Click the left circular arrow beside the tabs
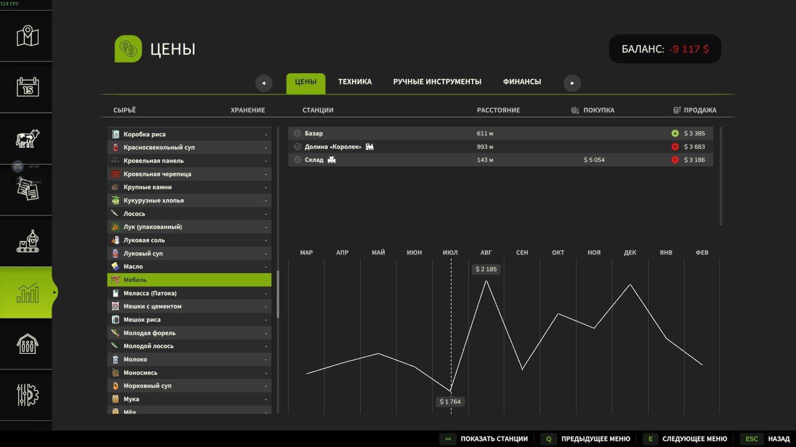The image size is (796, 447). click(x=264, y=83)
